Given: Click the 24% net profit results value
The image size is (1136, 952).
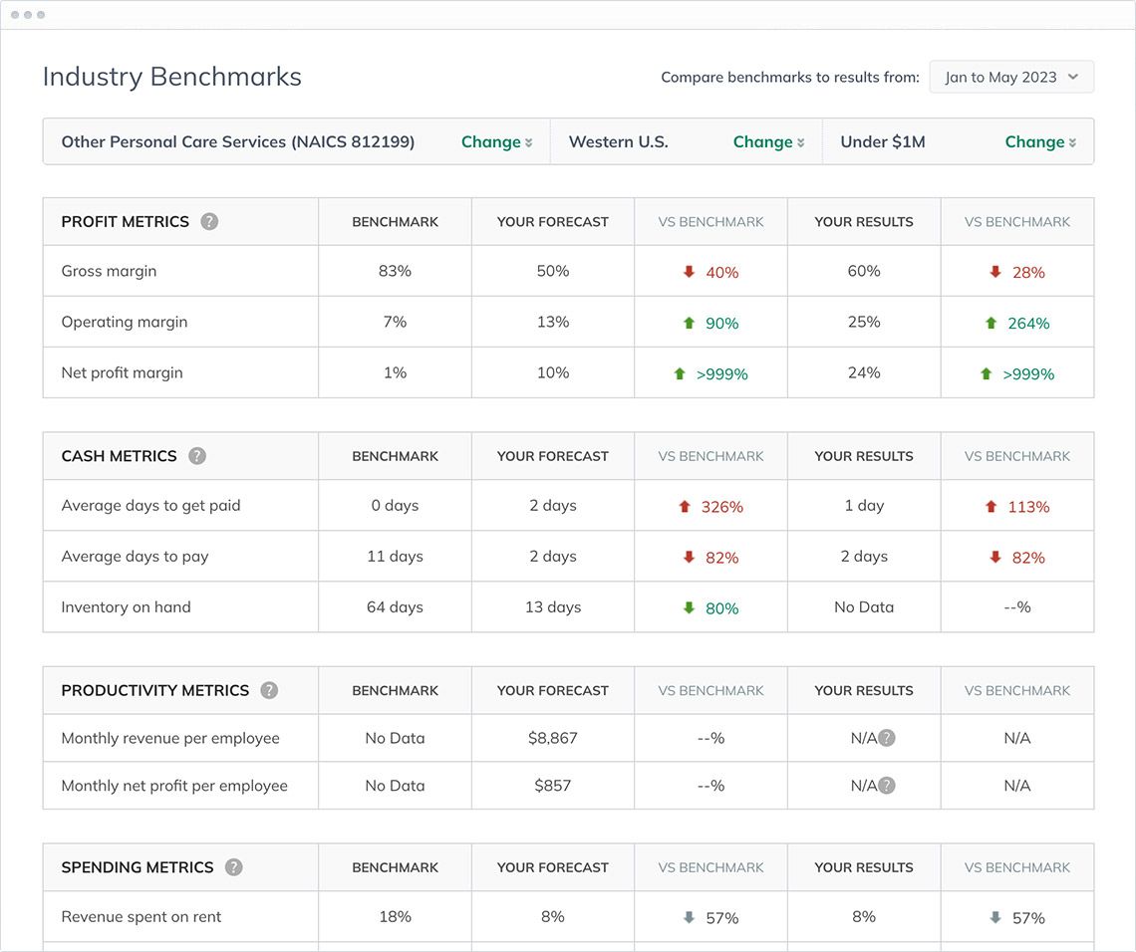Looking at the screenshot, I should point(864,372).
